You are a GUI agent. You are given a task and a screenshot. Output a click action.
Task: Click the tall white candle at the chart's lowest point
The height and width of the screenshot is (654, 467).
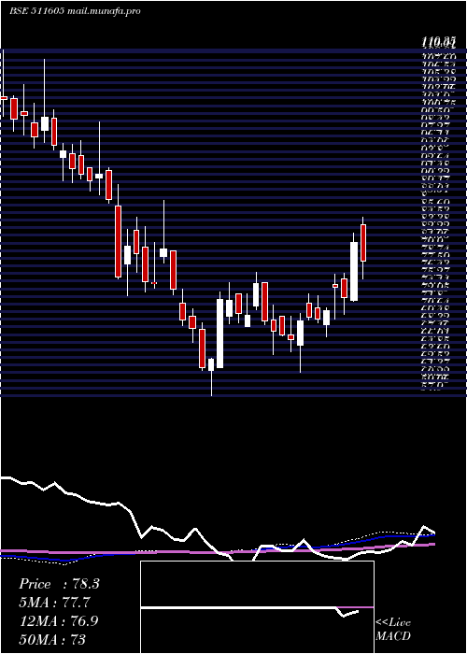click(x=219, y=334)
